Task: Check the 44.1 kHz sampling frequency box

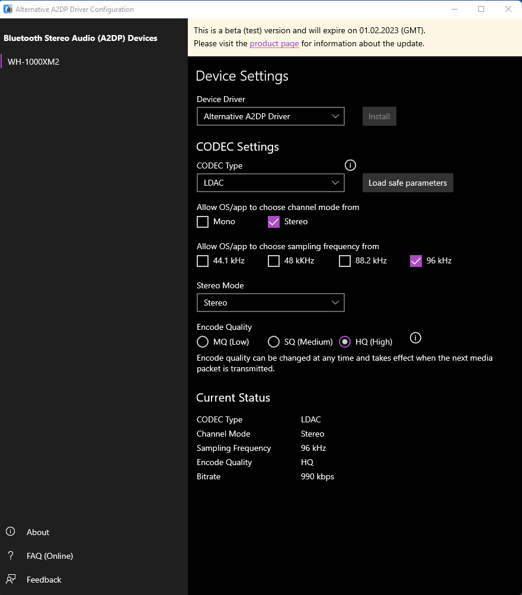Action: tap(203, 260)
